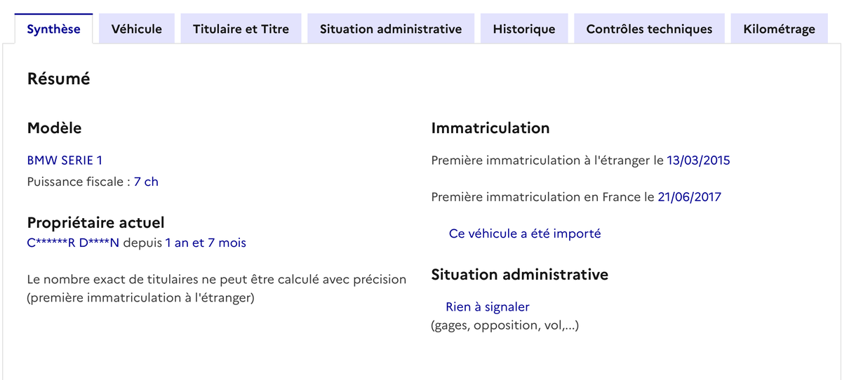Open the Situation administrative tab
The width and height of the screenshot is (842, 380).
pyautogui.click(x=391, y=29)
